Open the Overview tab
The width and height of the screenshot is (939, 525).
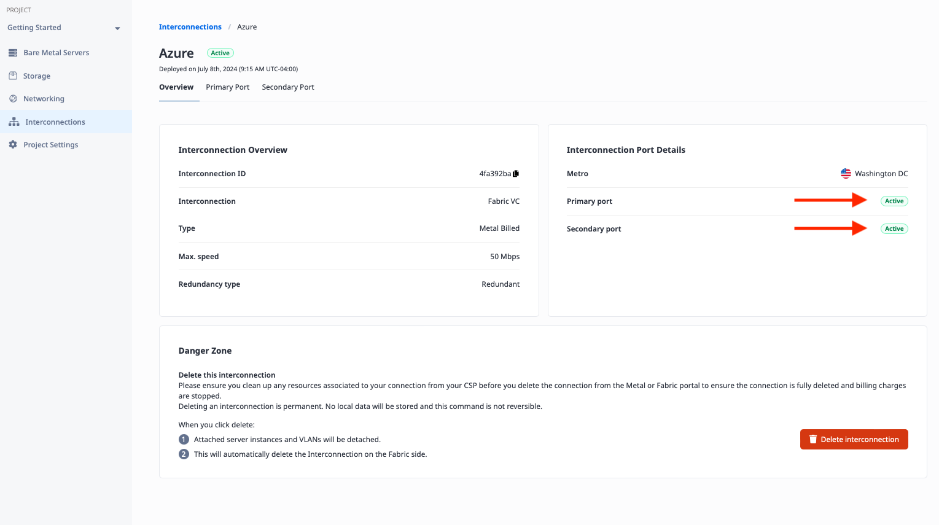coord(176,87)
